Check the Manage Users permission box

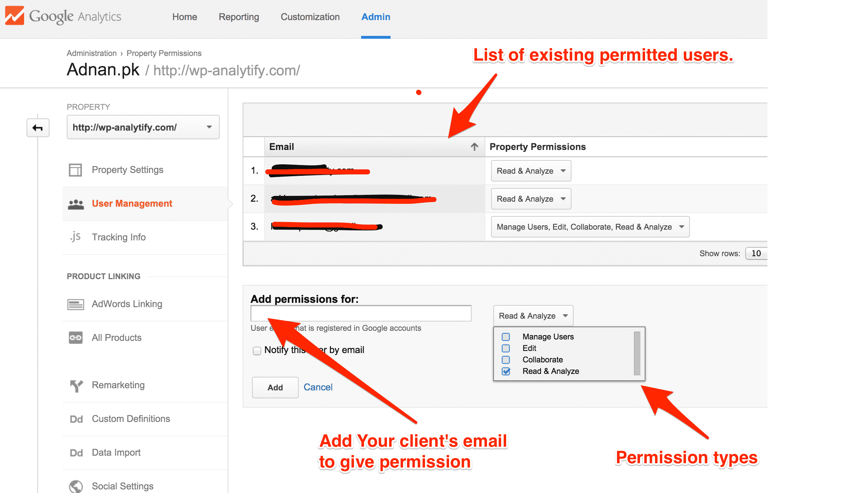click(506, 337)
